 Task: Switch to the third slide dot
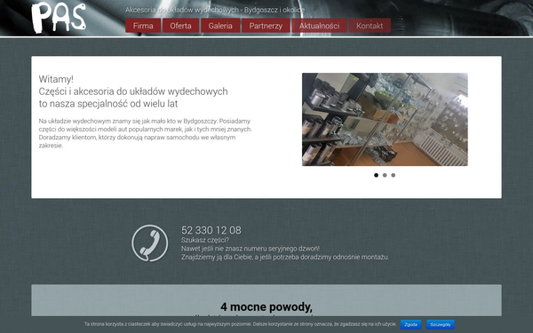coord(393,175)
